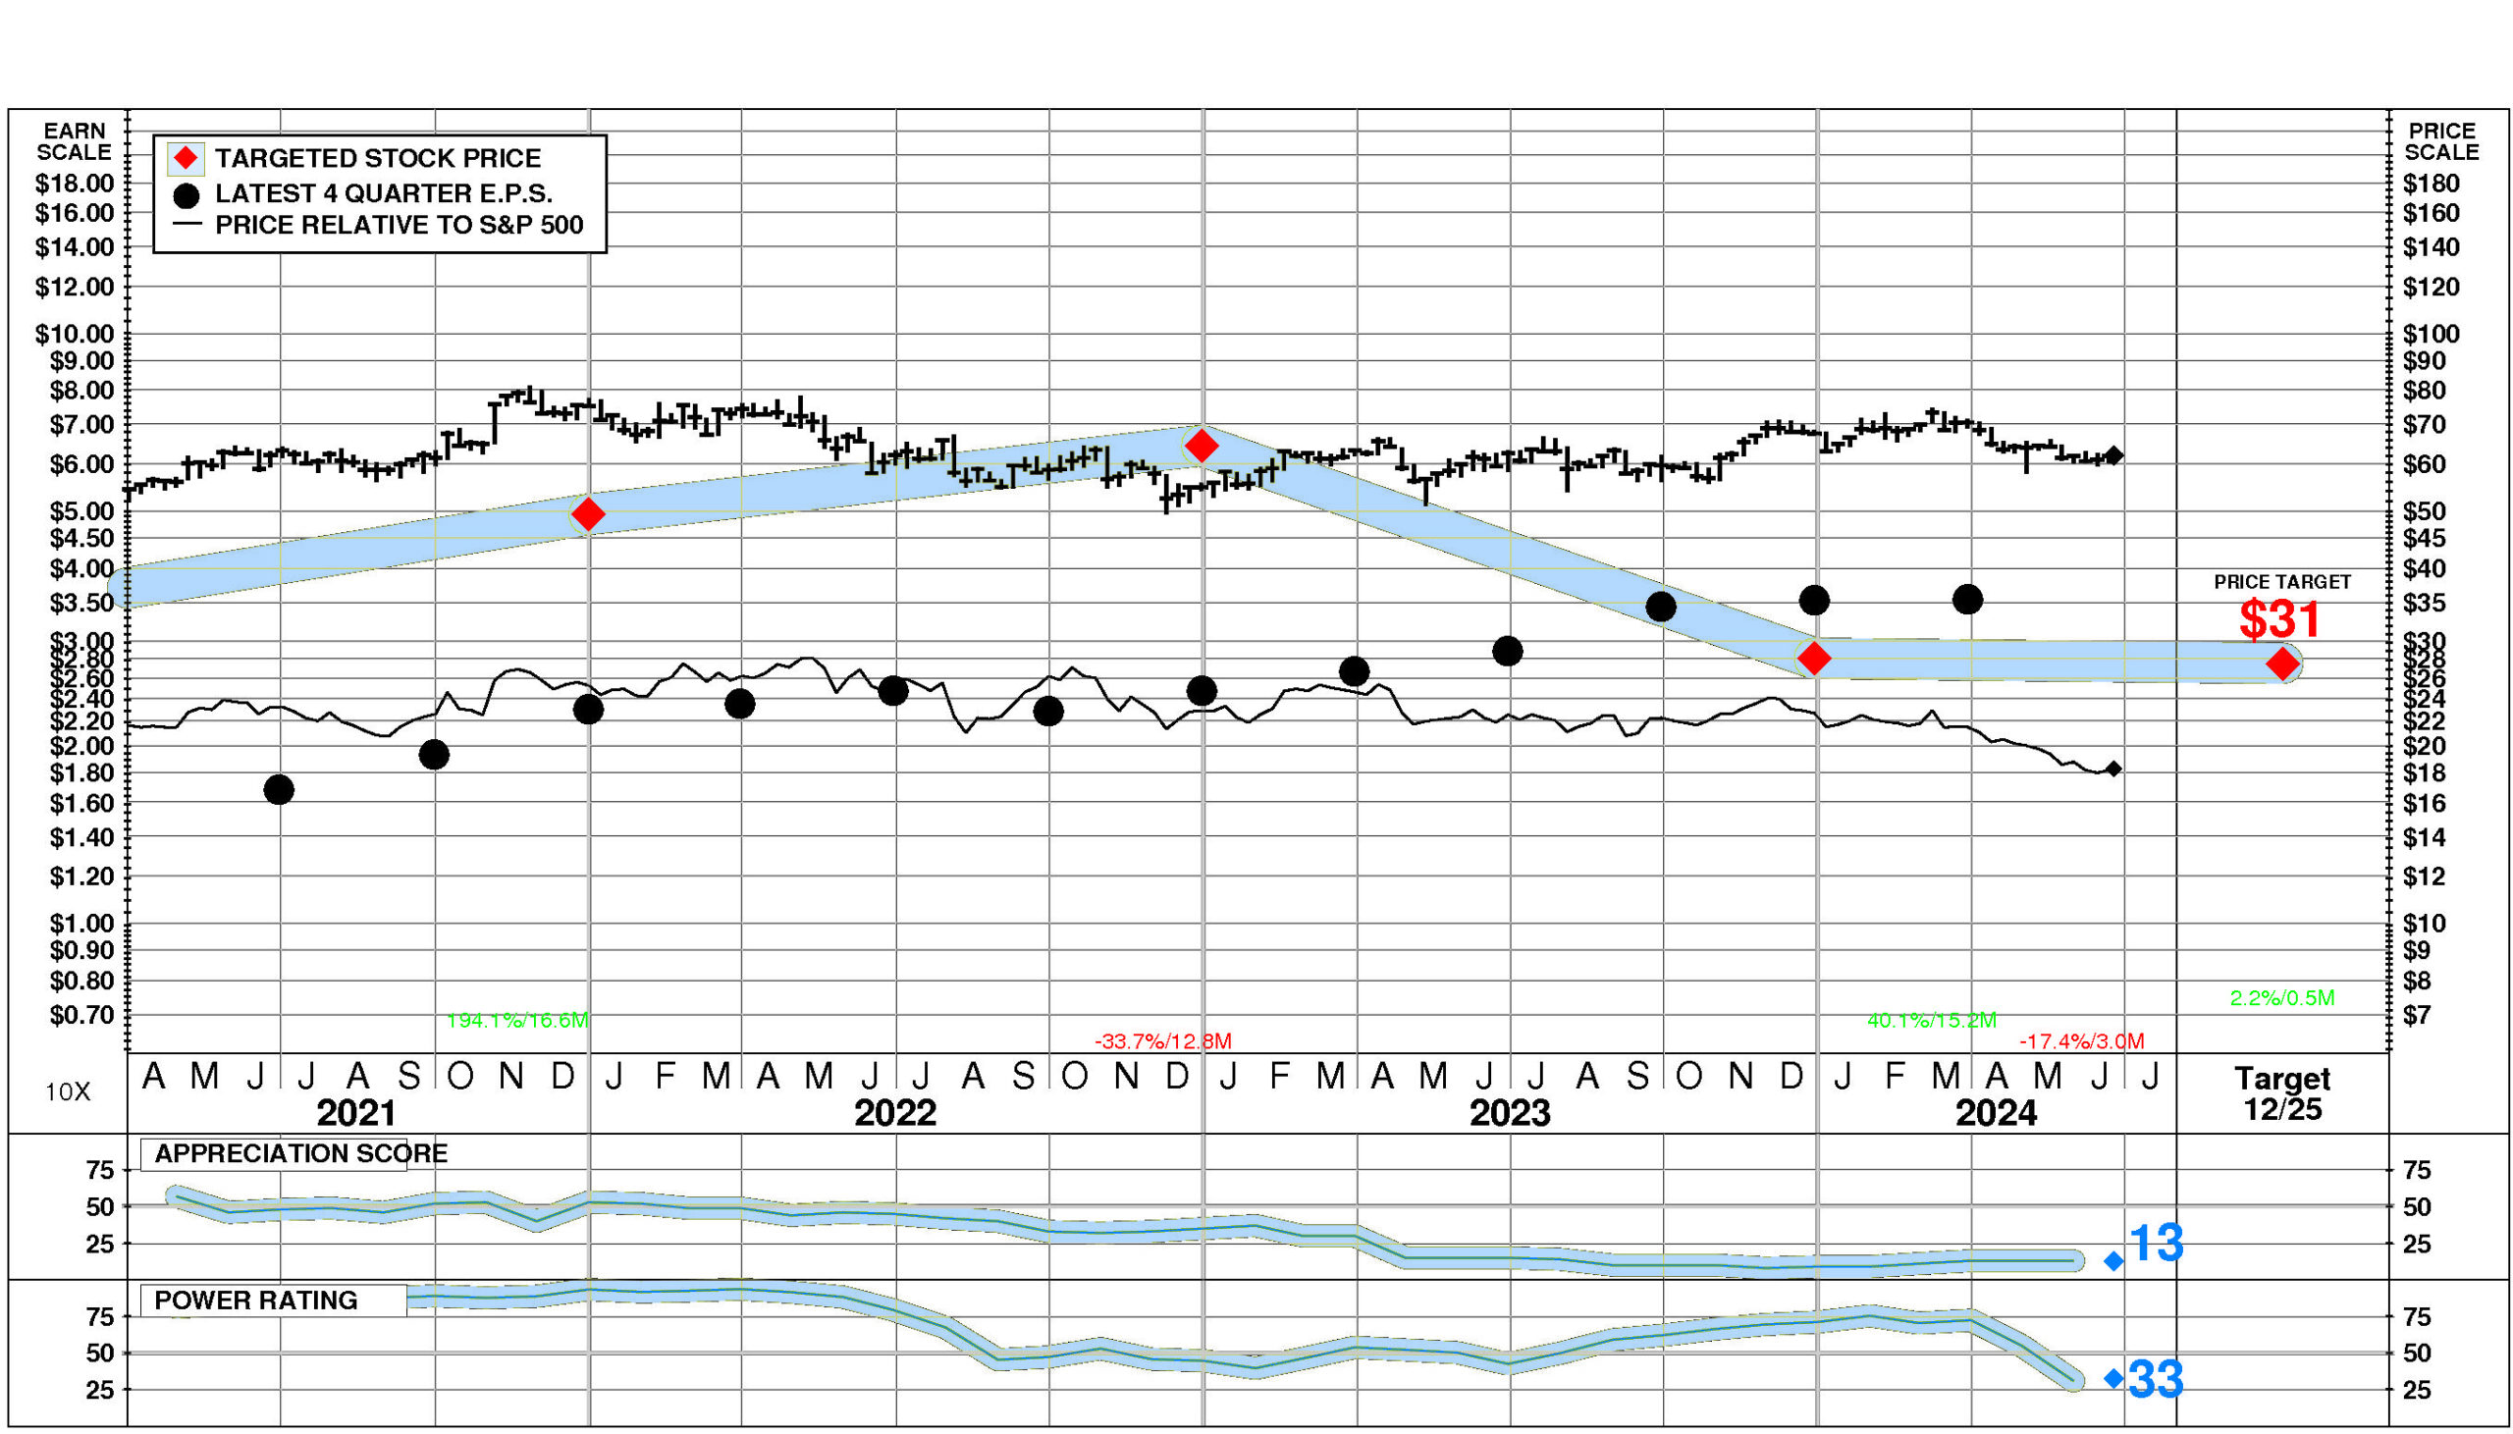Screen dimensions: 2513x1434
Task: Click the 2023 year label on the axis
Action: 1509,1114
